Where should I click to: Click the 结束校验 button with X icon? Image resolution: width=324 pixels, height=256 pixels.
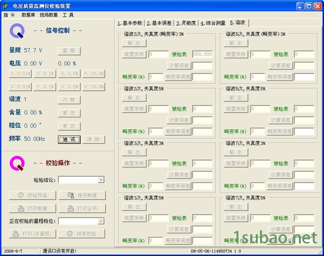[82, 234]
